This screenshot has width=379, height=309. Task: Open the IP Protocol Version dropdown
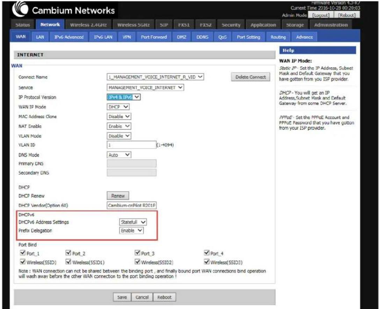coord(124,97)
